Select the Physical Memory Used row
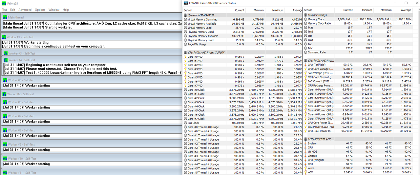Image resolution: width=420 pixels, height=175 pixels. [x=242, y=32]
